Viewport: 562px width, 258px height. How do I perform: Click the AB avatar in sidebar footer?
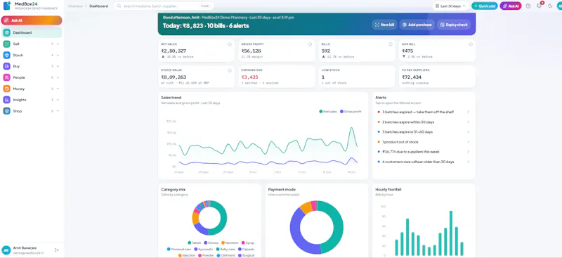[x=6, y=250]
